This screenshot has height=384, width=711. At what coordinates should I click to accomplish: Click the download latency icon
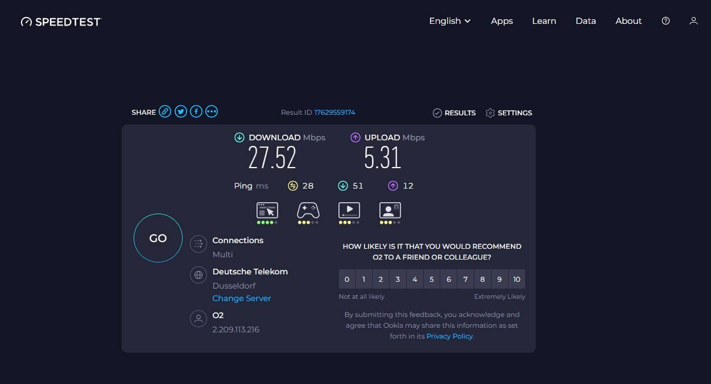click(342, 186)
